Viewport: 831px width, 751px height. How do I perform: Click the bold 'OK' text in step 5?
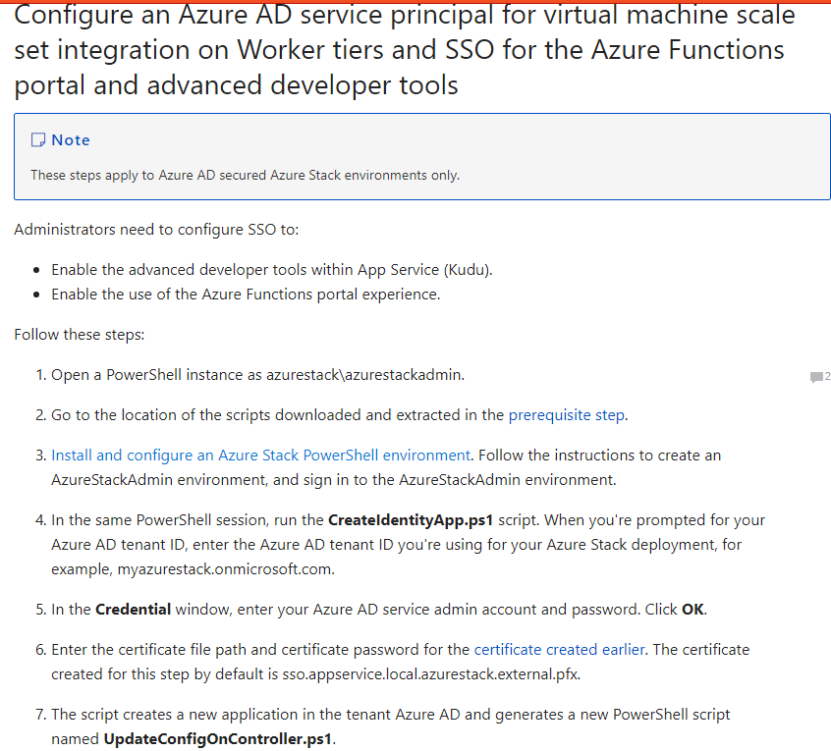692,610
